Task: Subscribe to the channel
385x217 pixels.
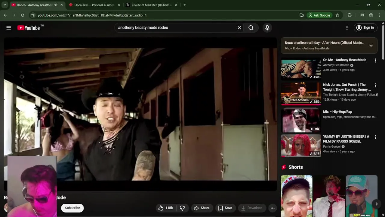Action: pyautogui.click(x=72, y=208)
